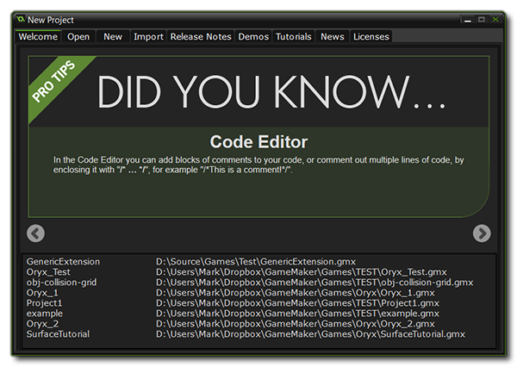Open SurfaceTutorial recent project
This screenshot has height=367, width=517.
(x=58, y=333)
